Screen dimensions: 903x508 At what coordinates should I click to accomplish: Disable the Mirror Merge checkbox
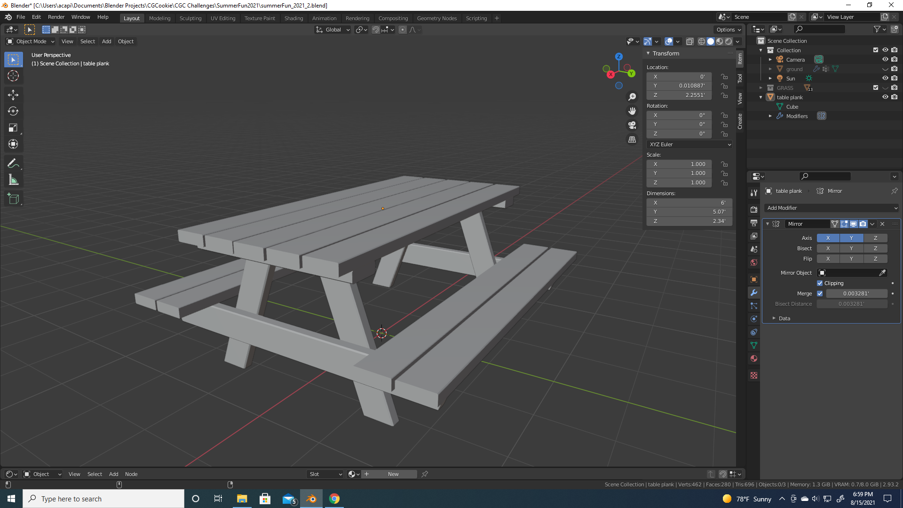[x=820, y=294]
